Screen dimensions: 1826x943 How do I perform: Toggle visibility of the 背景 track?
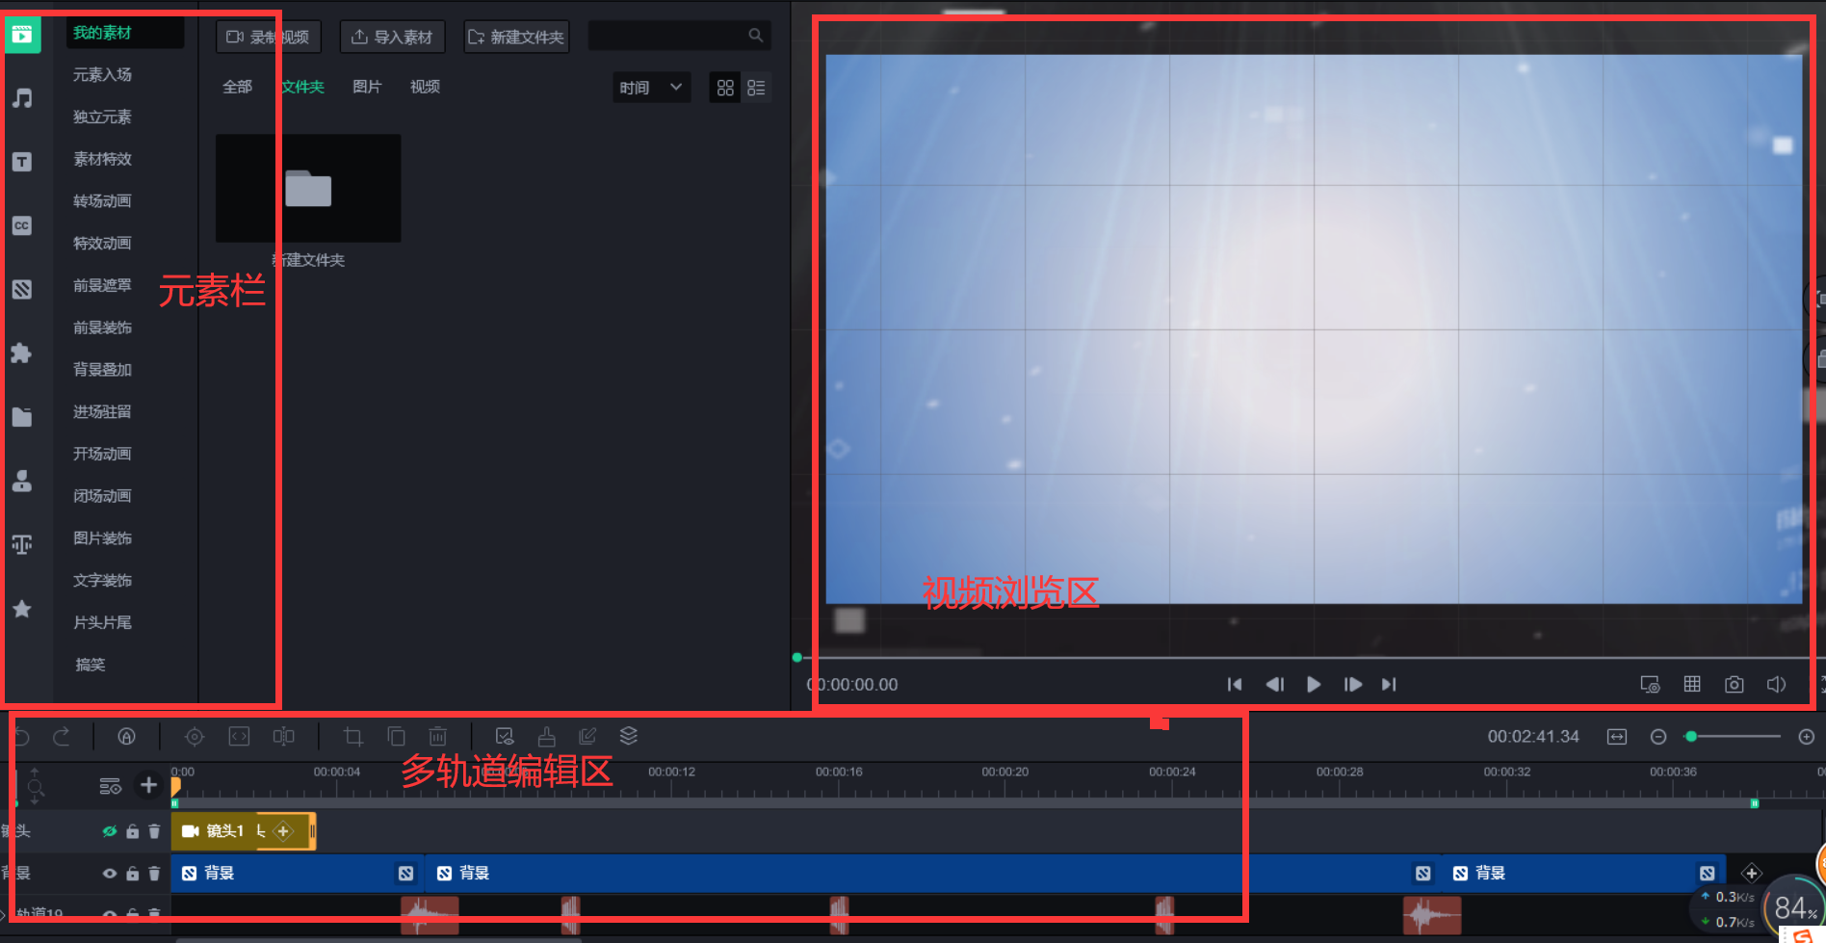coord(110,874)
